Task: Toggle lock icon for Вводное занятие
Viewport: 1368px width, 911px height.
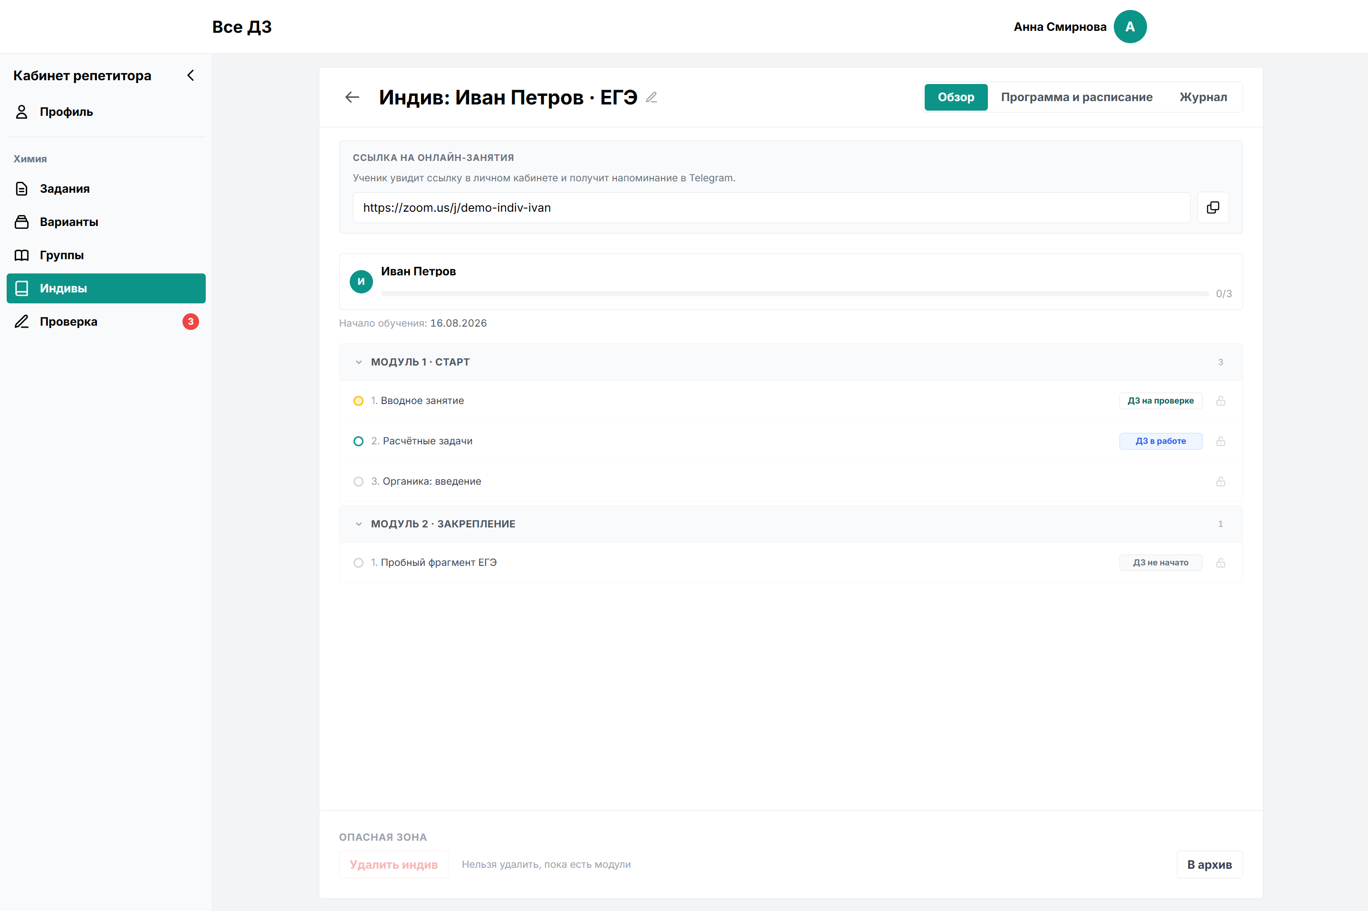Action: coord(1220,401)
